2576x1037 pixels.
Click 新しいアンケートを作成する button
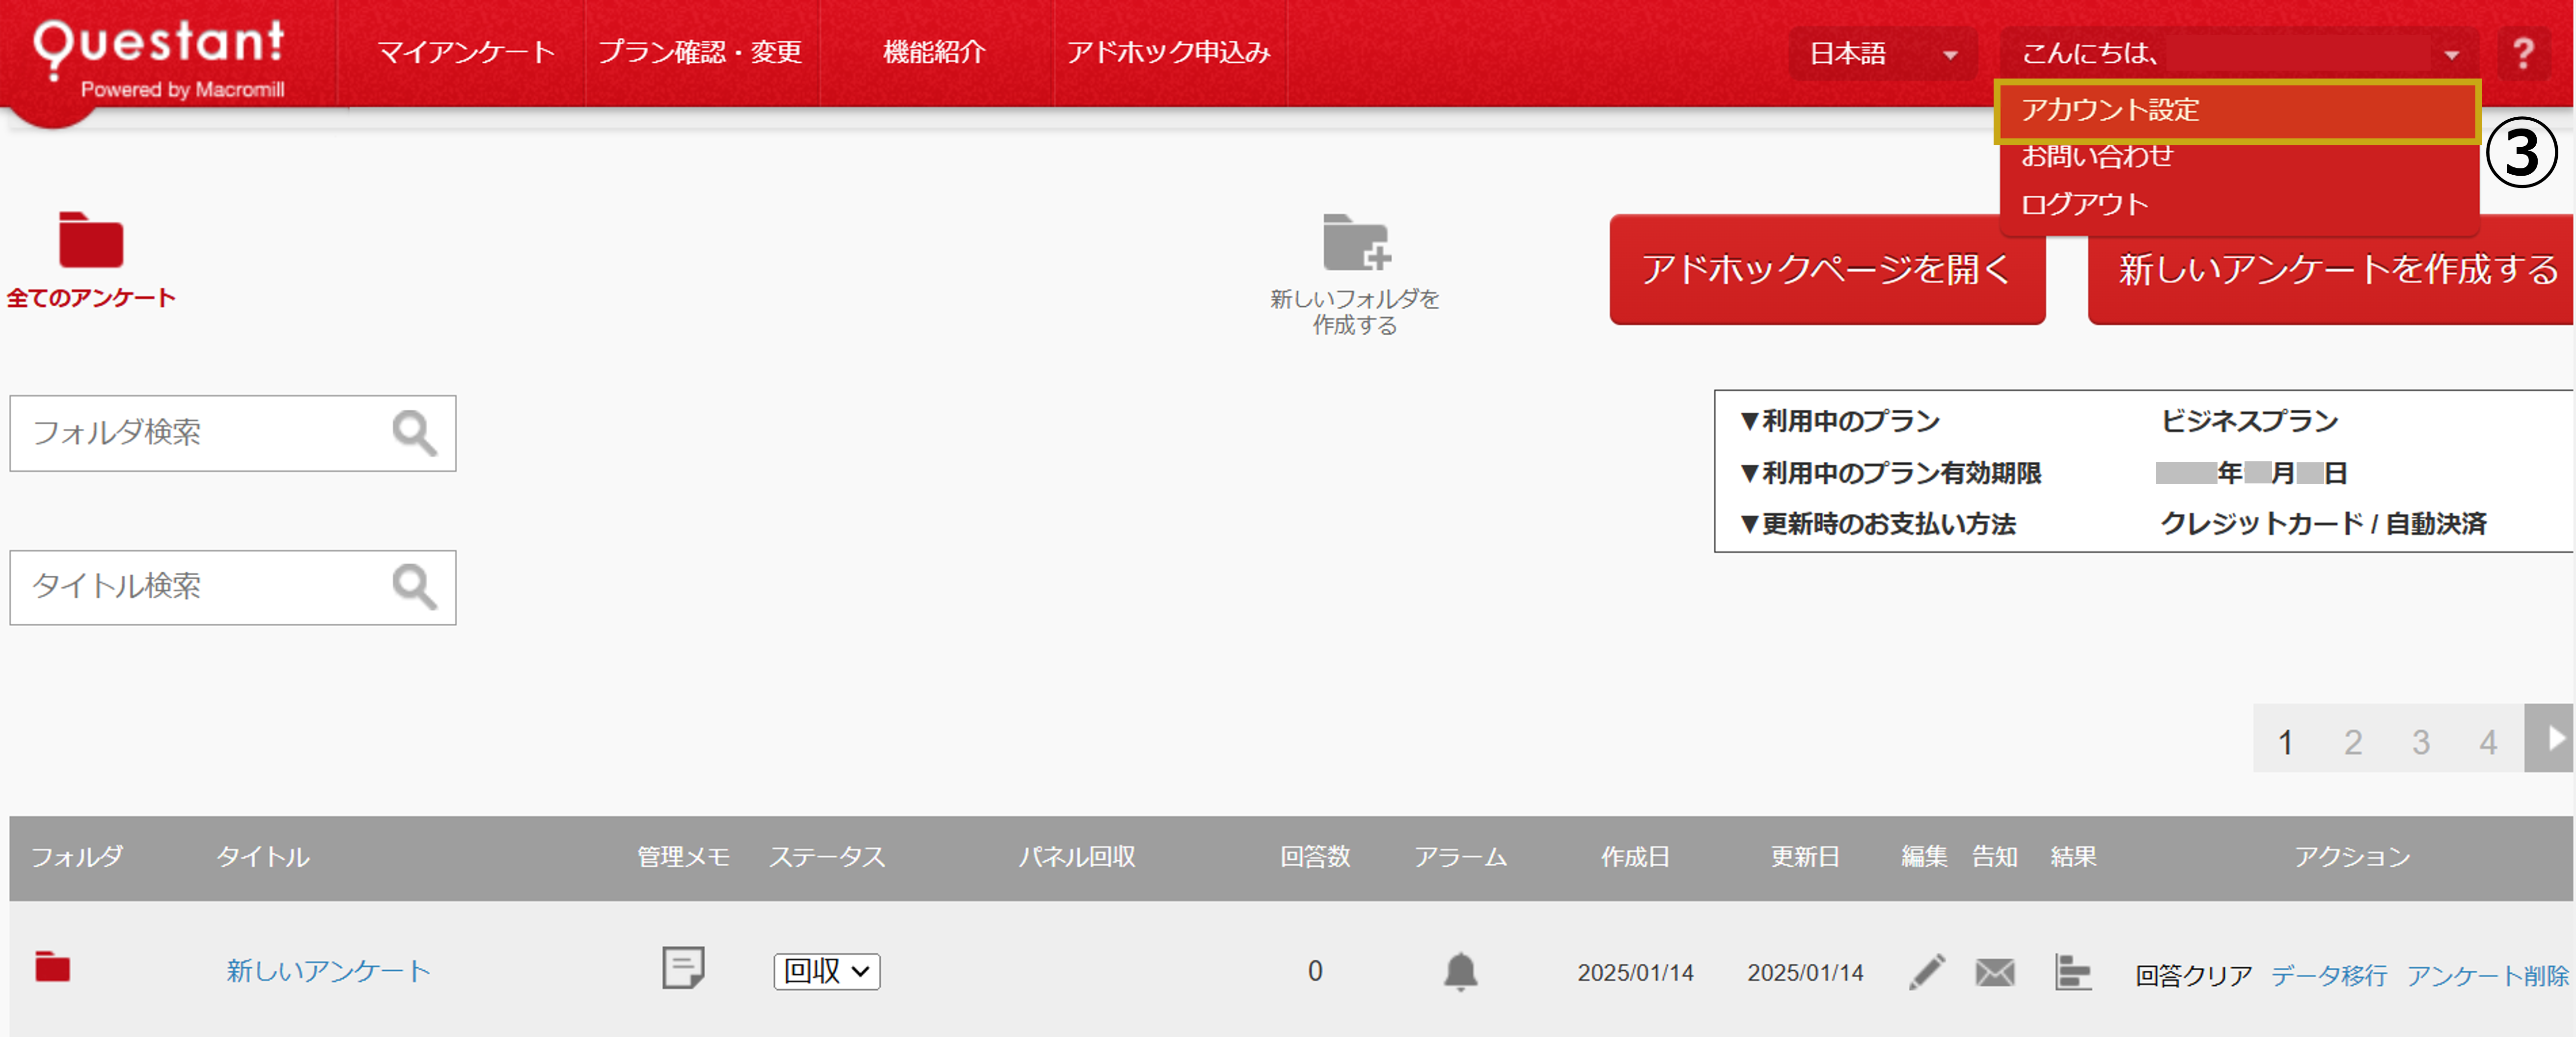pyautogui.click(x=2331, y=269)
